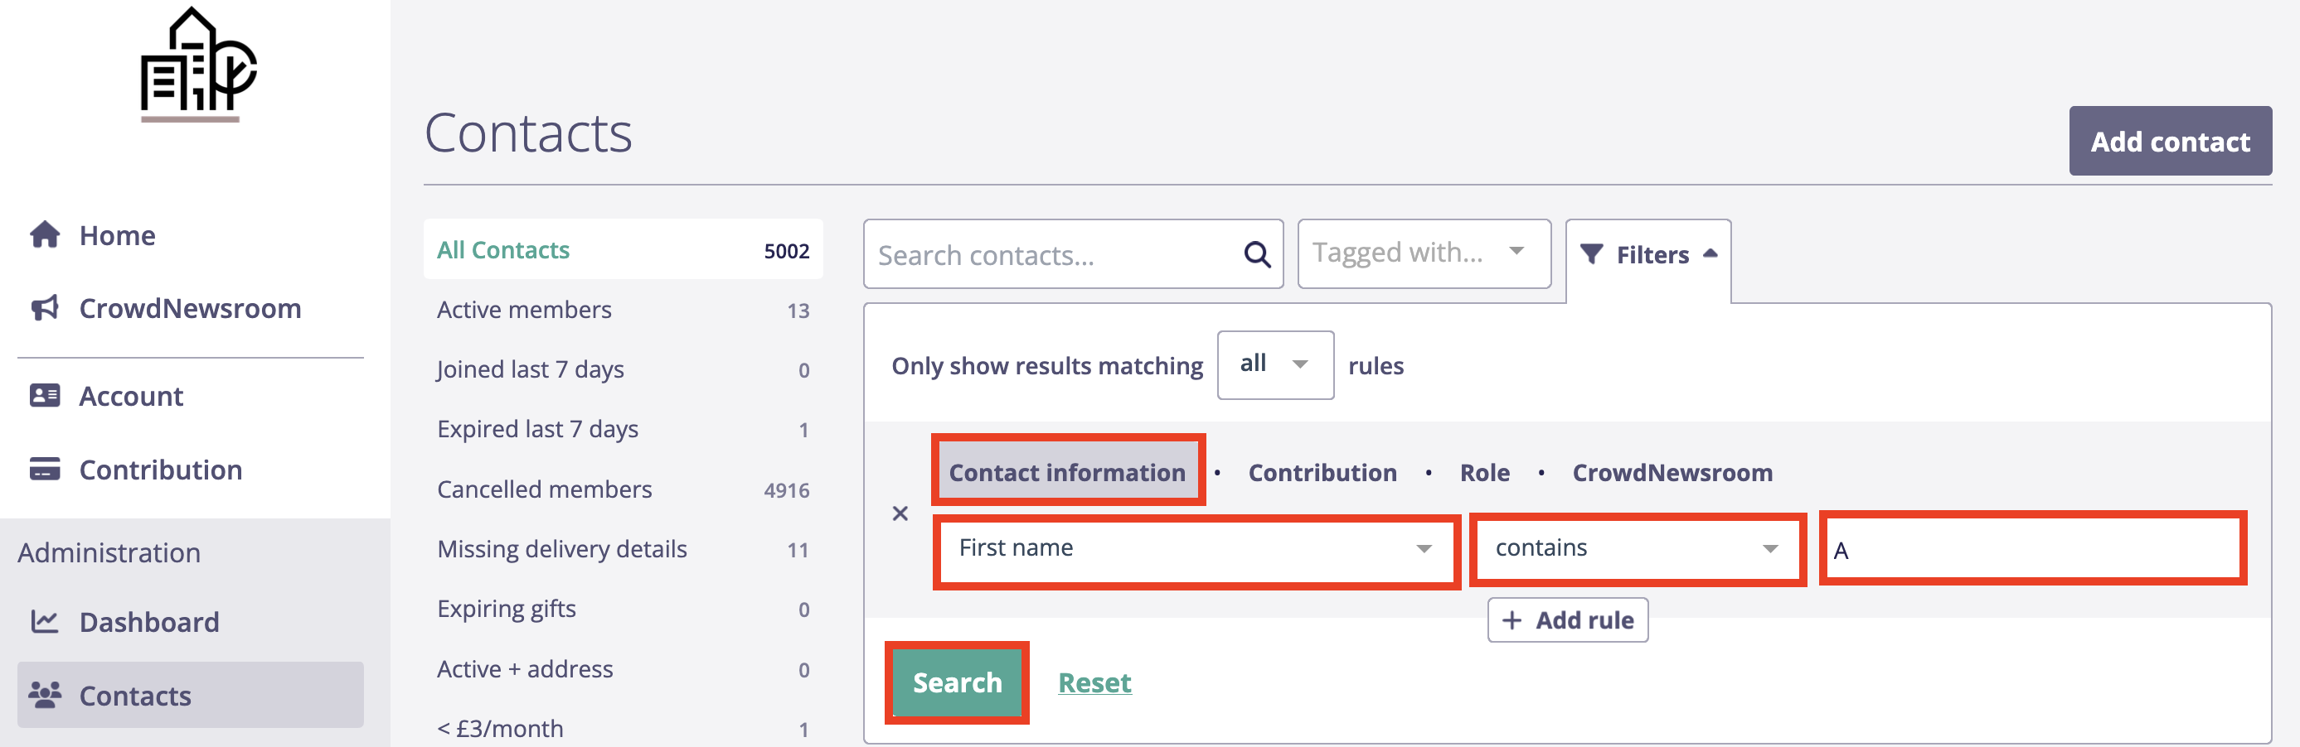
Task: Click the Dashboard chart icon
Action: [x=45, y=621]
